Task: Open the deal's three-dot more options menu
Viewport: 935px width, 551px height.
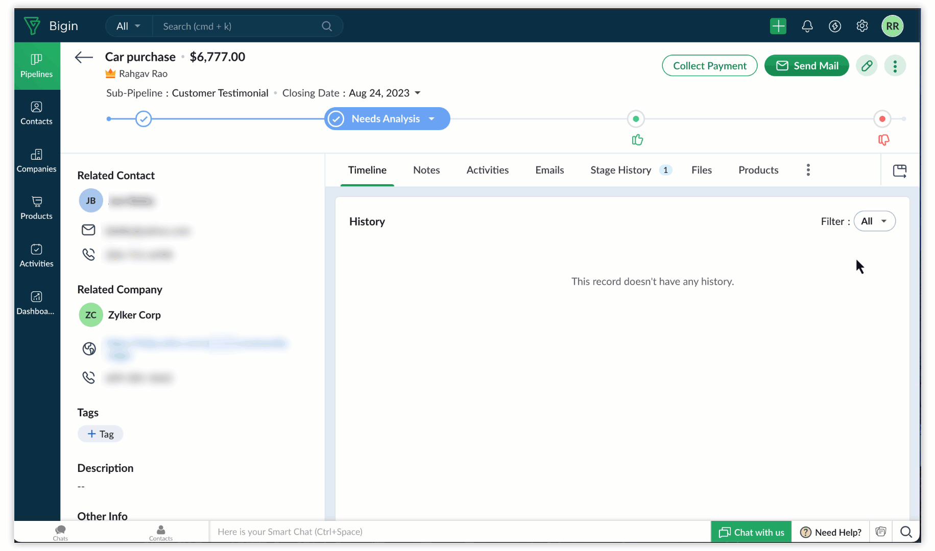Action: (x=895, y=66)
